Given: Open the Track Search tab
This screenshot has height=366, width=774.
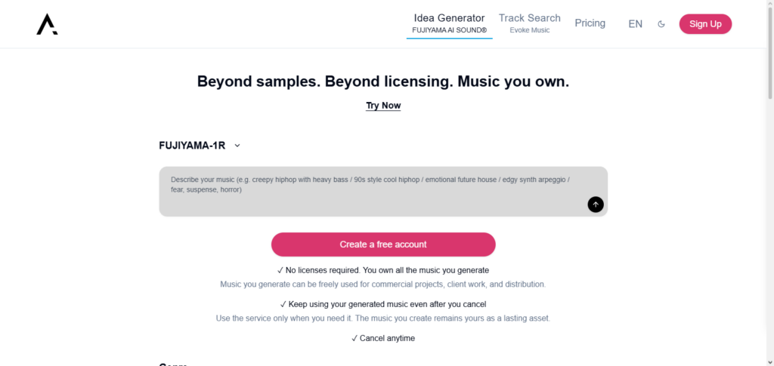Looking at the screenshot, I should tap(529, 18).
